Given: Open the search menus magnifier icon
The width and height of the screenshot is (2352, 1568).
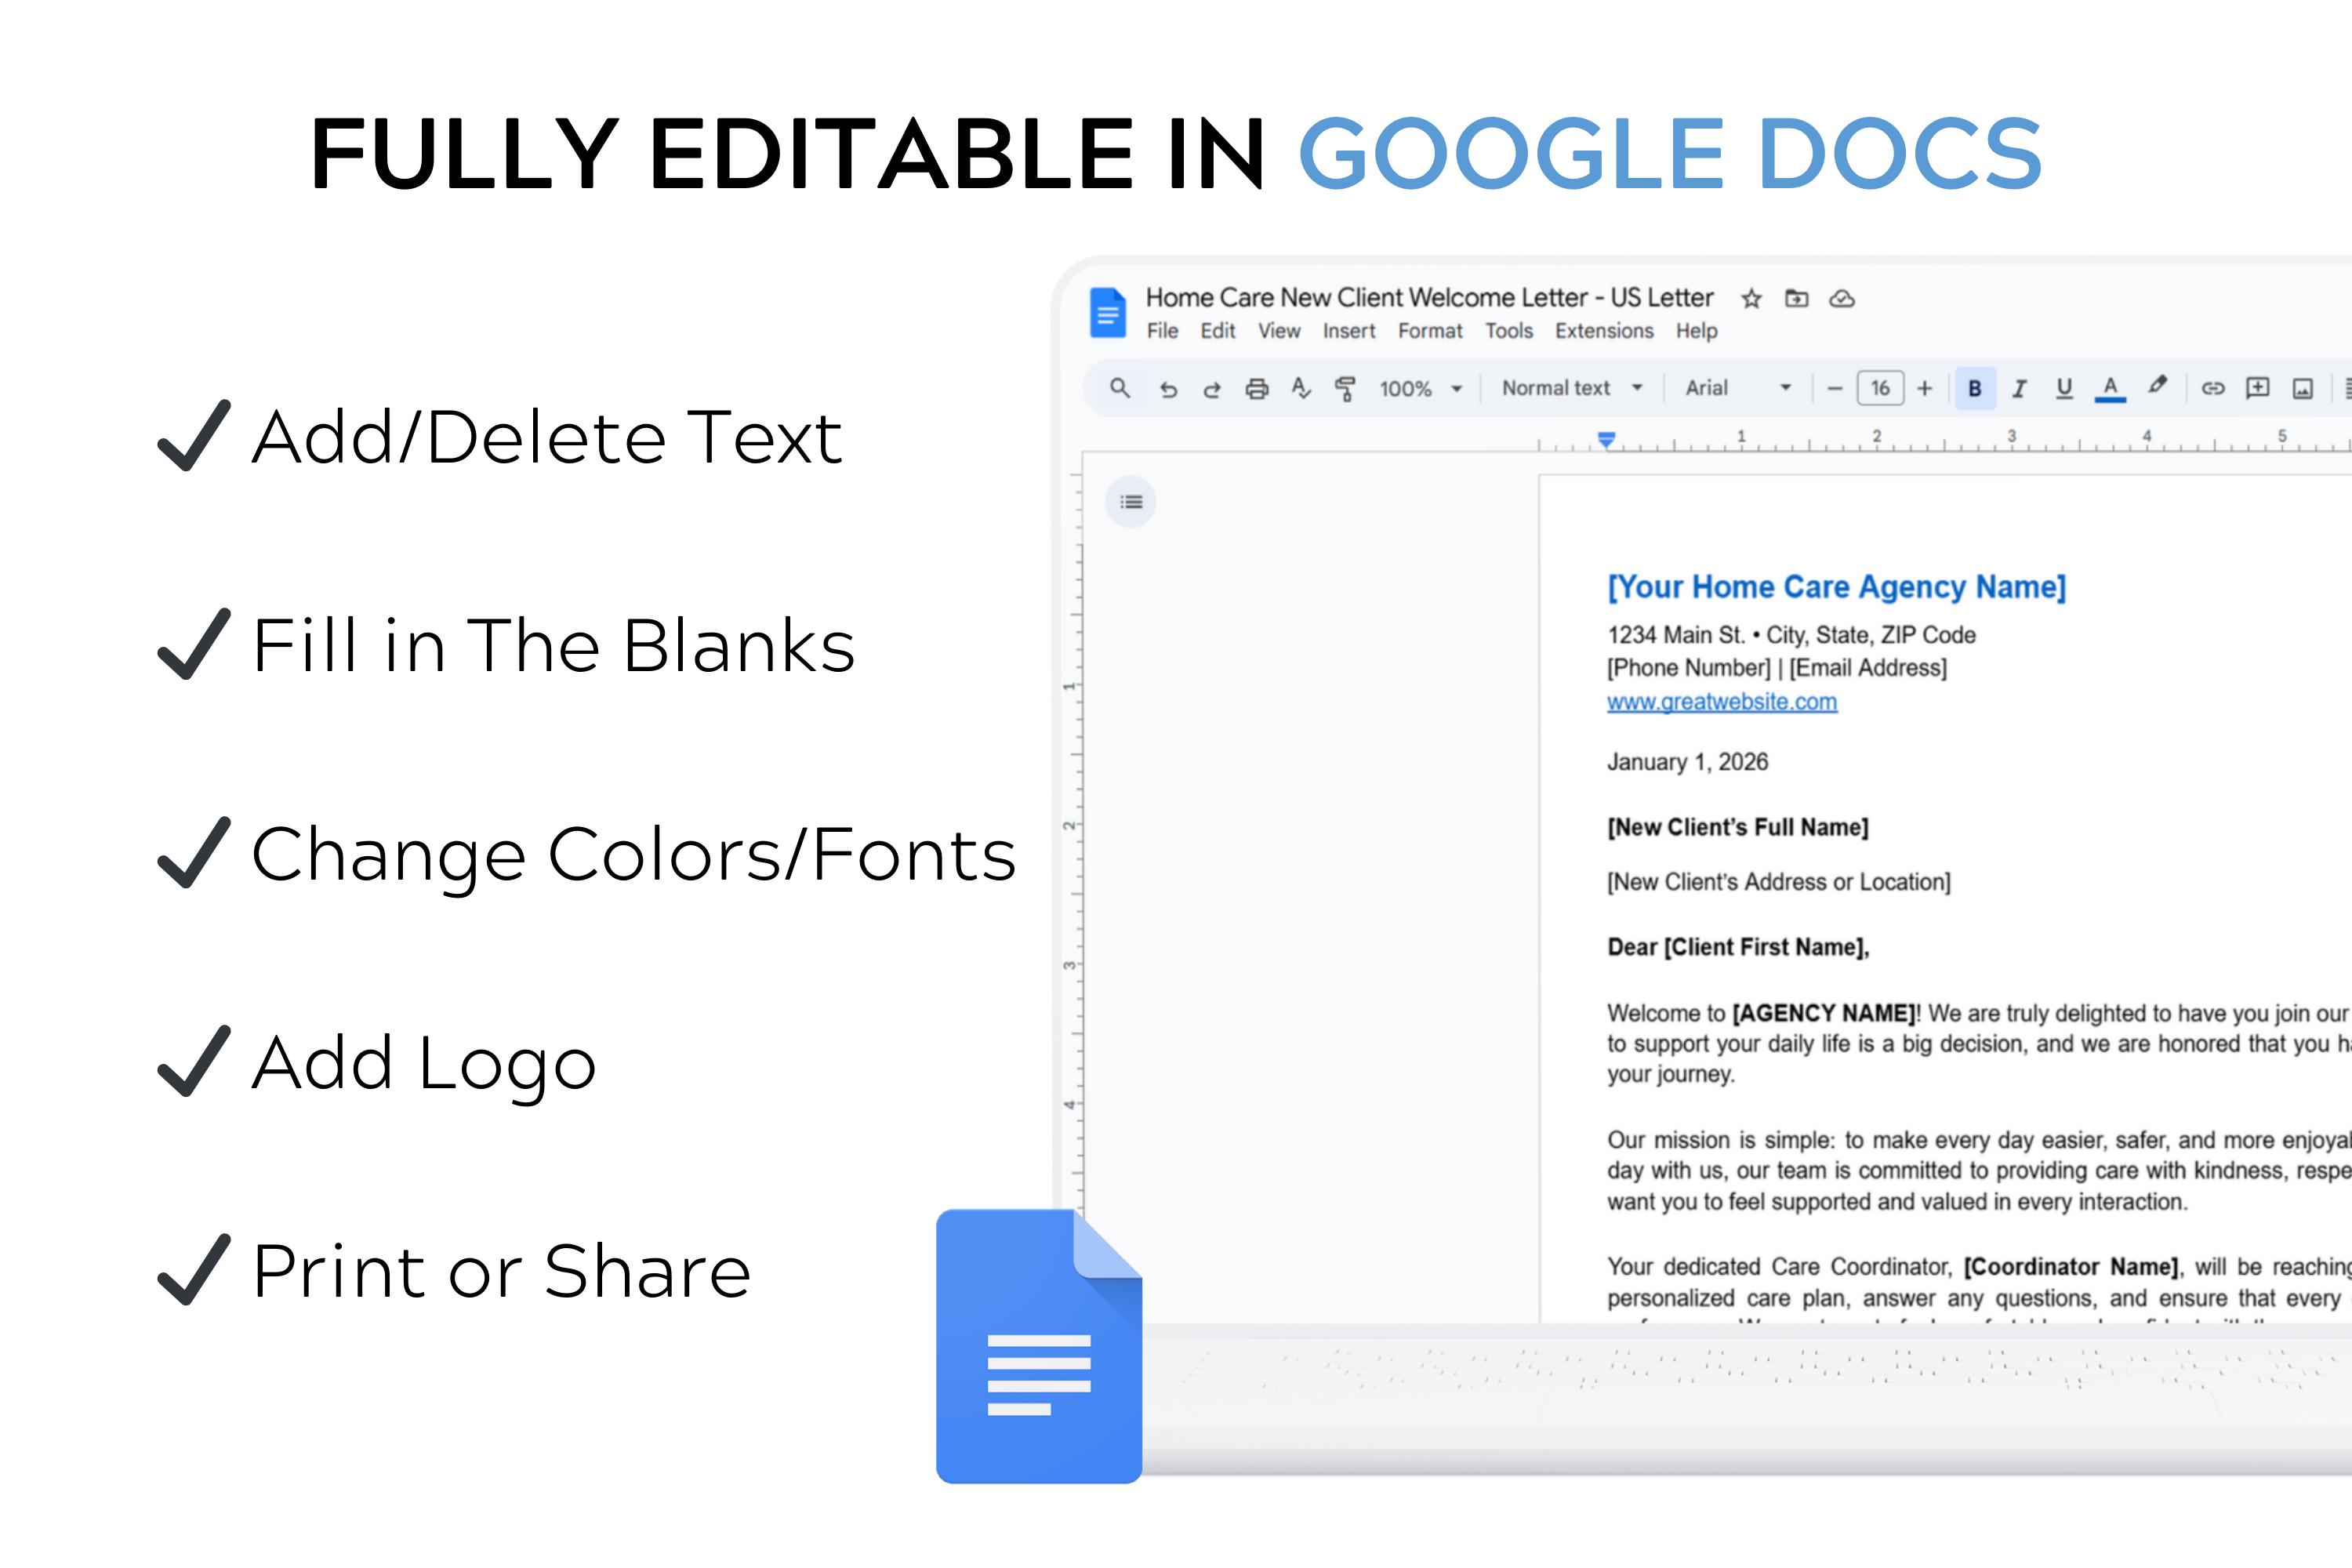Looking at the screenshot, I should coord(1120,388).
